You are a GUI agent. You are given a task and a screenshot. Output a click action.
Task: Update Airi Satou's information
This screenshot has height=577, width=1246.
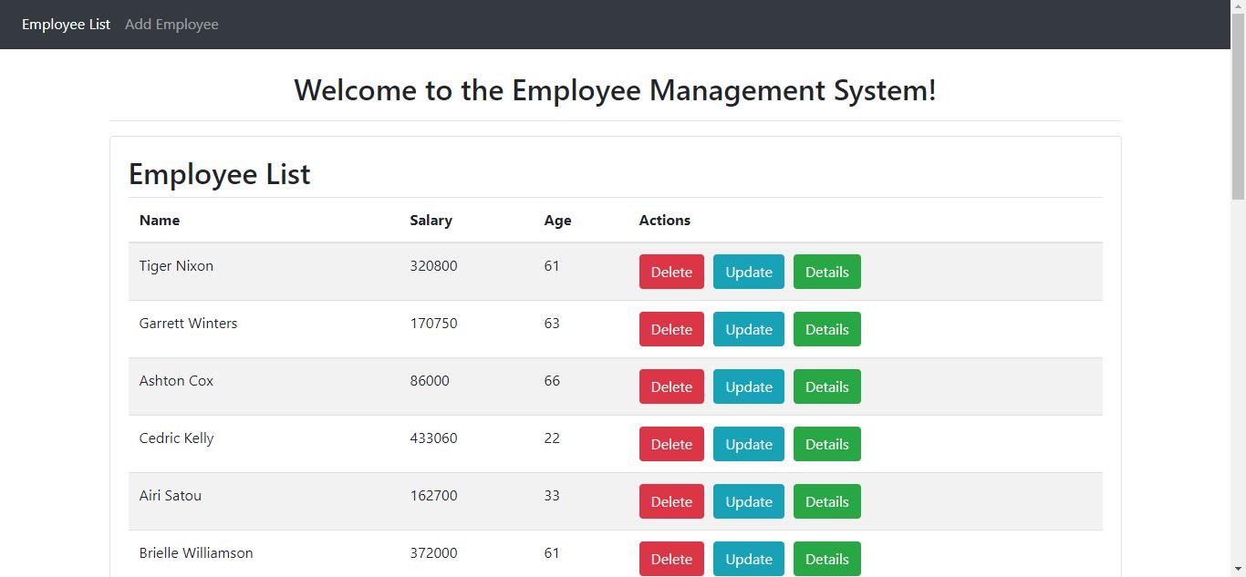[x=749, y=501]
